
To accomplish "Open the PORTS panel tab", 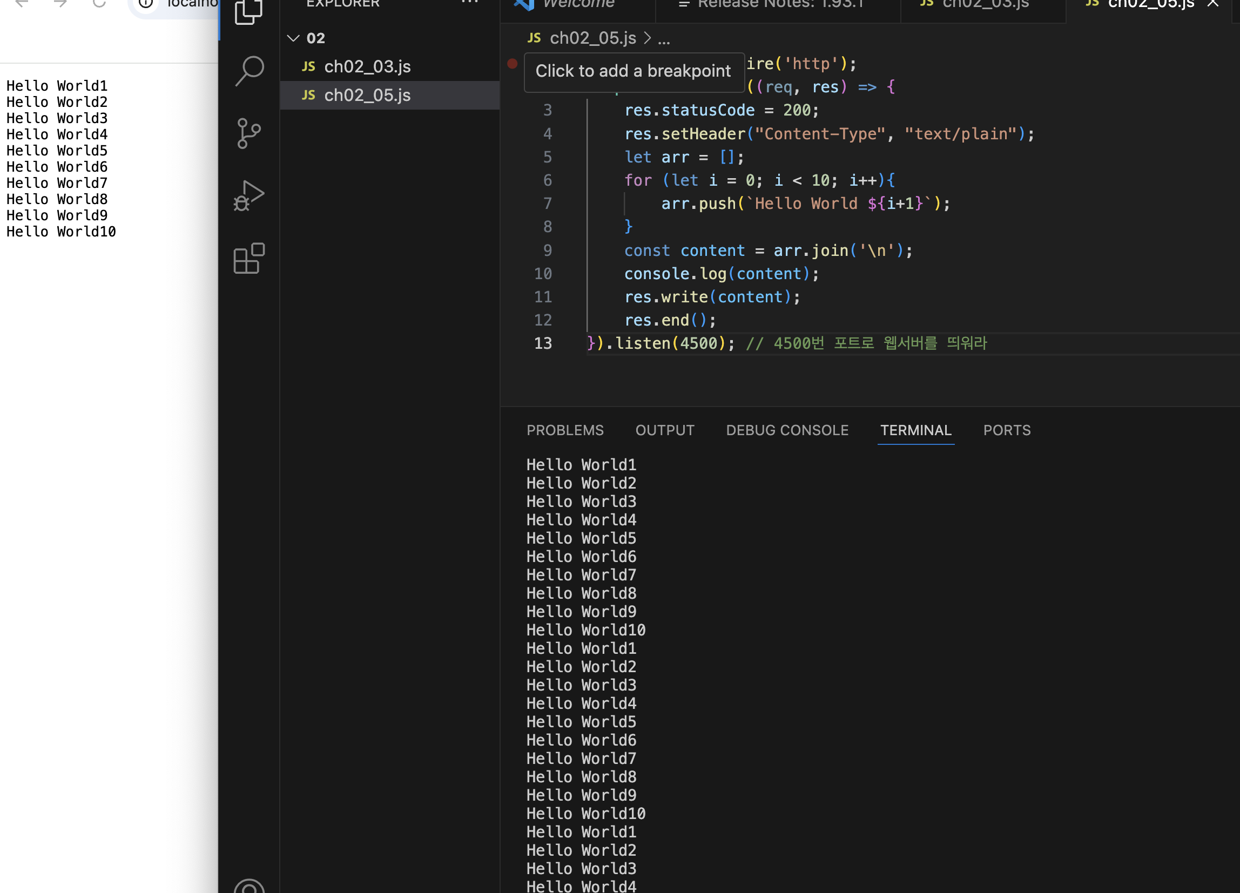I will tap(1007, 430).
